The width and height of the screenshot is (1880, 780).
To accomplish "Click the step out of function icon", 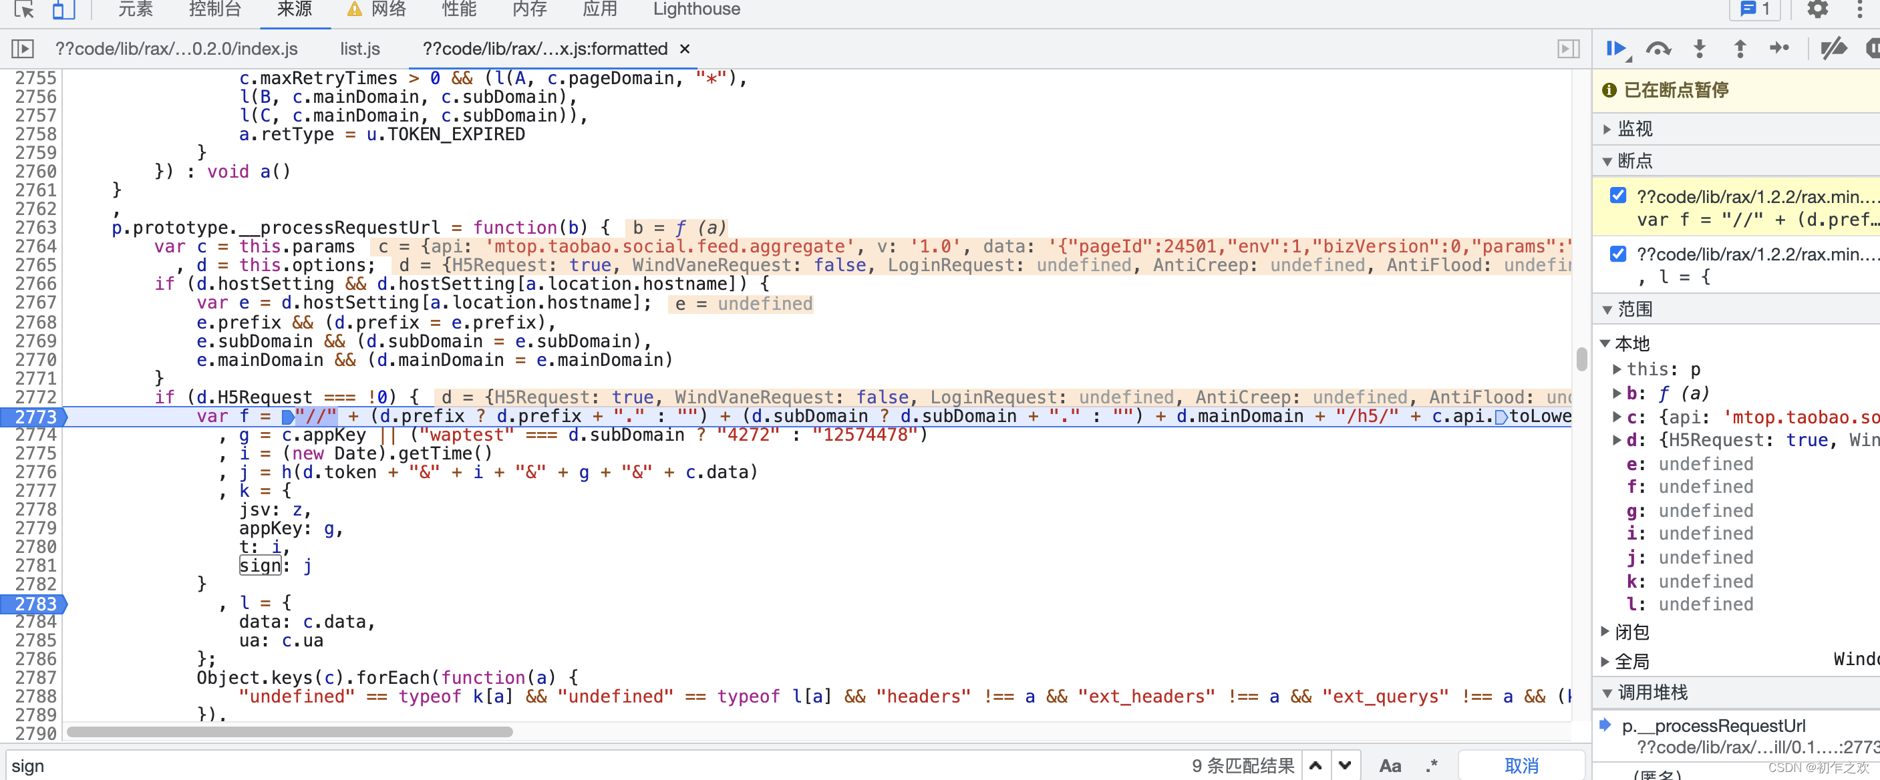I will (x=1740, y=49).
